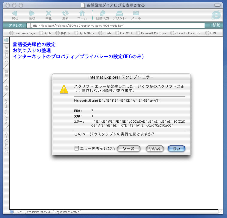Open the 検索 (Search) sidebar tab
227x218 pixels.
click(x=6, y=87)
